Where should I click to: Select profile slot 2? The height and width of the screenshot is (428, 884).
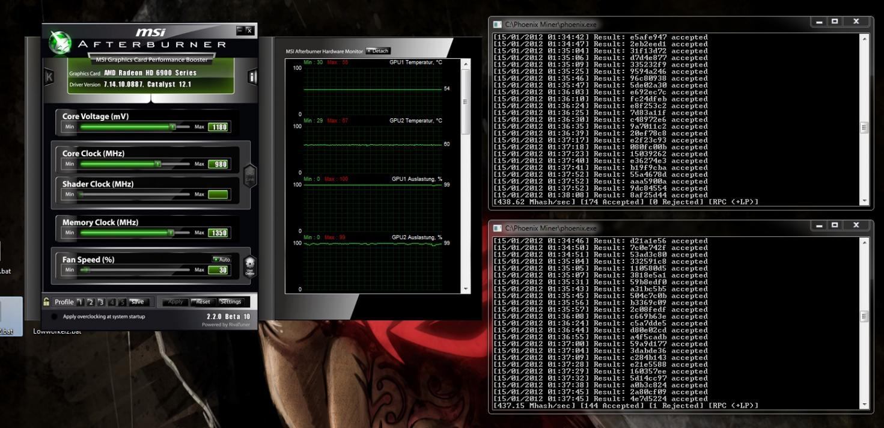(x=90, y=302)
